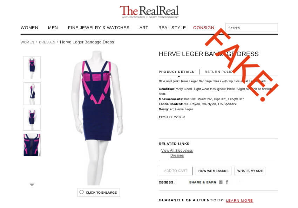This screenshot has height=208, width=298.
Task: Open Fine Jewelry & Watches menu
Action: tap(99, 28)
